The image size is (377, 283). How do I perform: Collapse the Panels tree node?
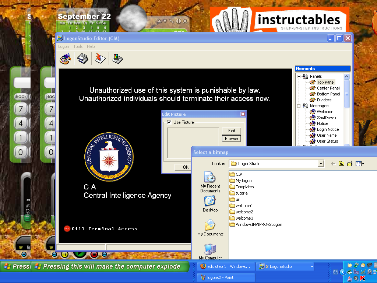(299, 76)
